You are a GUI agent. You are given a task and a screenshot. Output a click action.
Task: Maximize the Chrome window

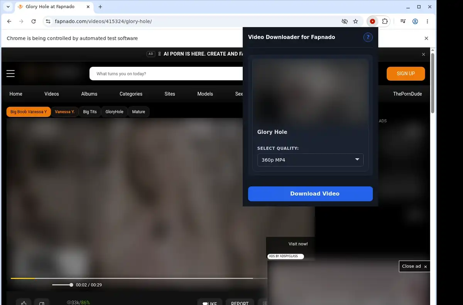pos(419,7)
